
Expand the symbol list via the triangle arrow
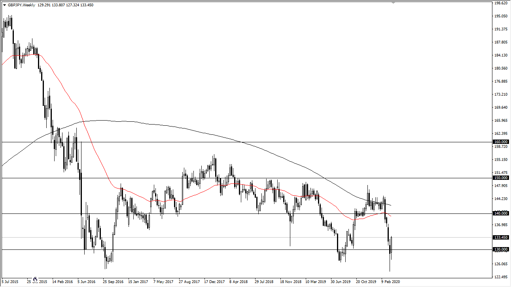point(5,4)
